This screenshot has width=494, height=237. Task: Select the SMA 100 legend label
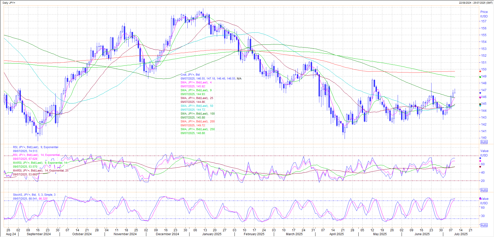coord(198,114)
